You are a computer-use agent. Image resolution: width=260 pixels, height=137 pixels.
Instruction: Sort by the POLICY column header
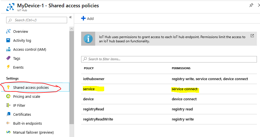pos(89,68)
